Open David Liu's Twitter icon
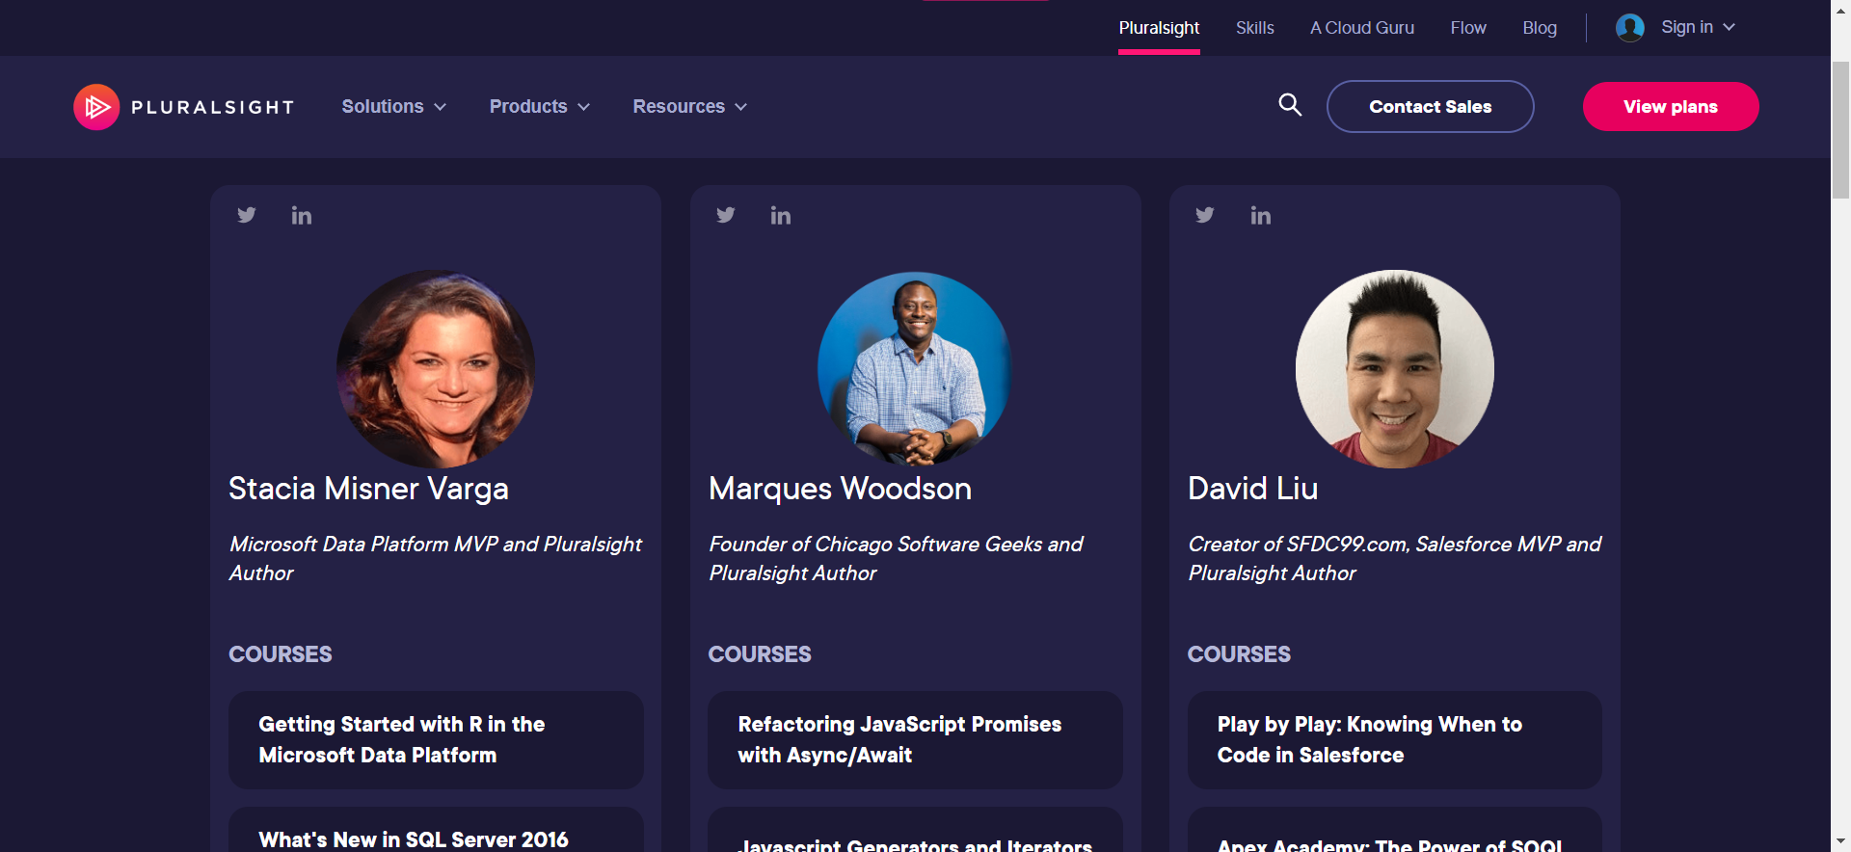 coord(1205,215)
